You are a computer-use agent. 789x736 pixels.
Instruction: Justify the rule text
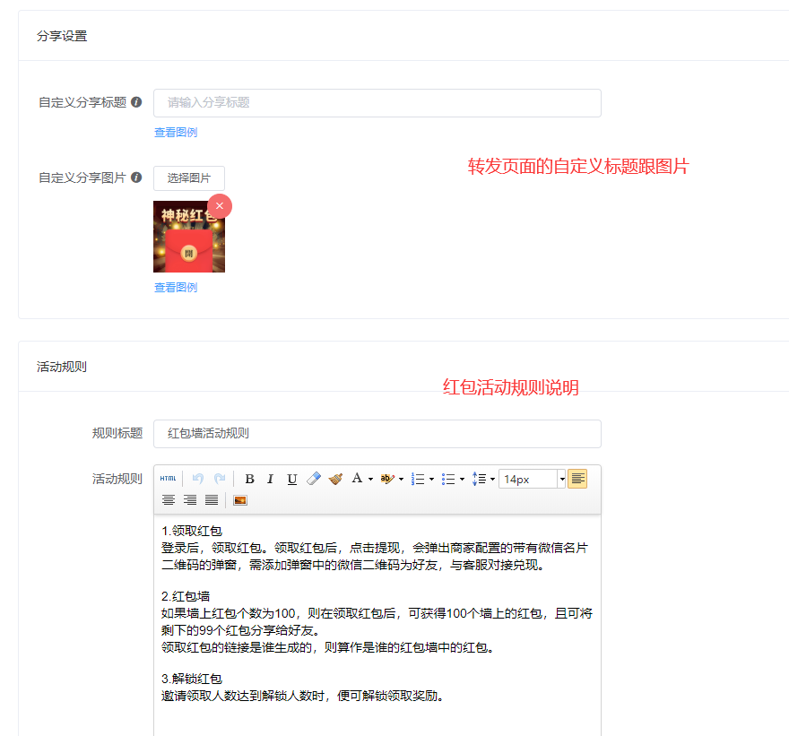point(212,500)
